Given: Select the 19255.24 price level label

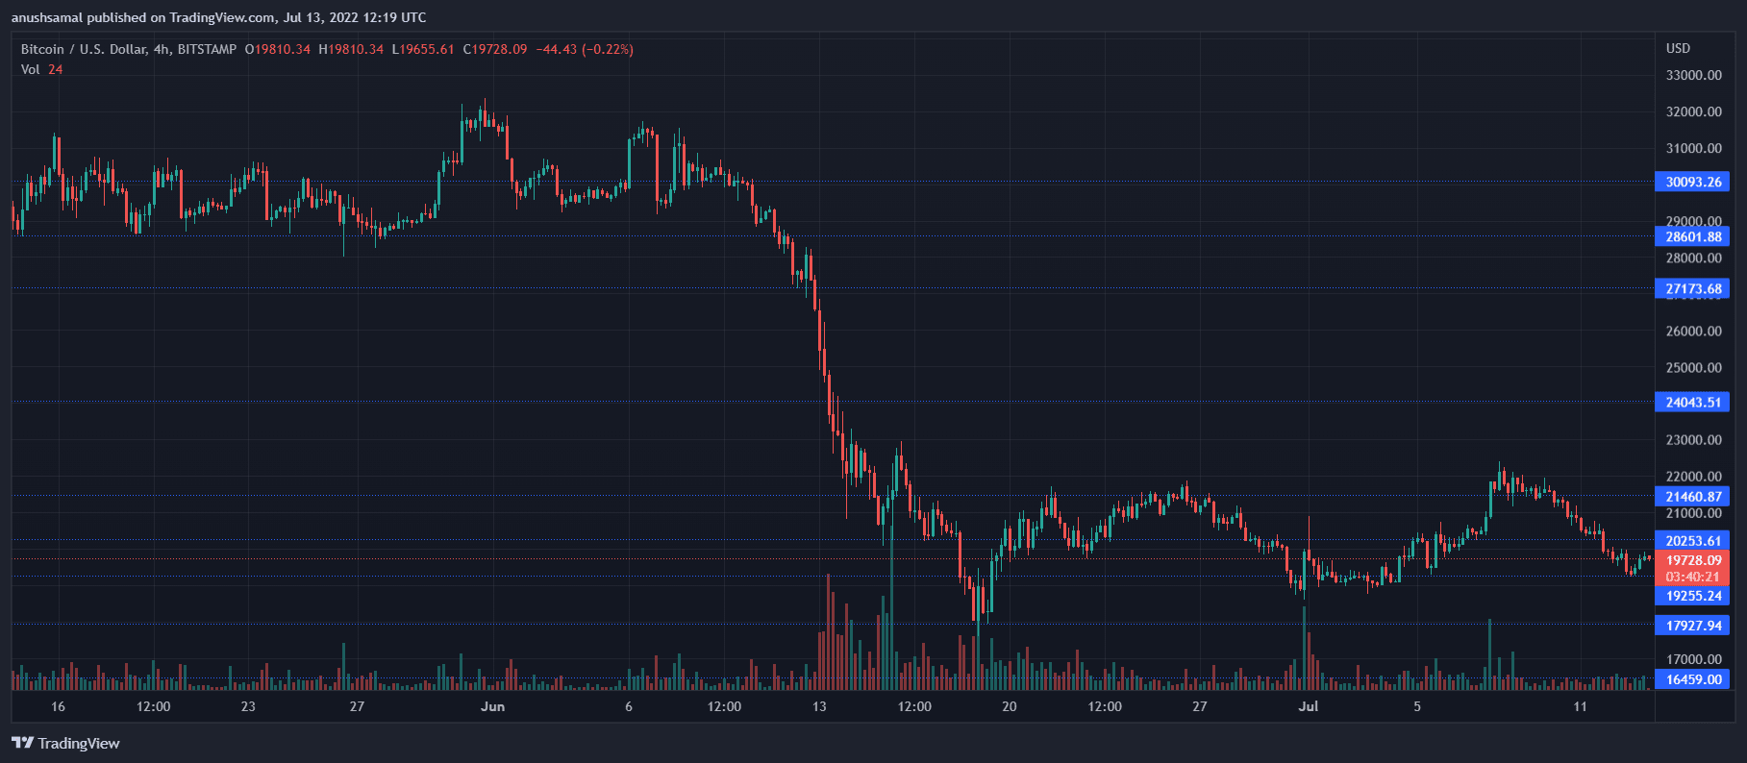Looking at the screenshot, I should (x=1692, y=596).
